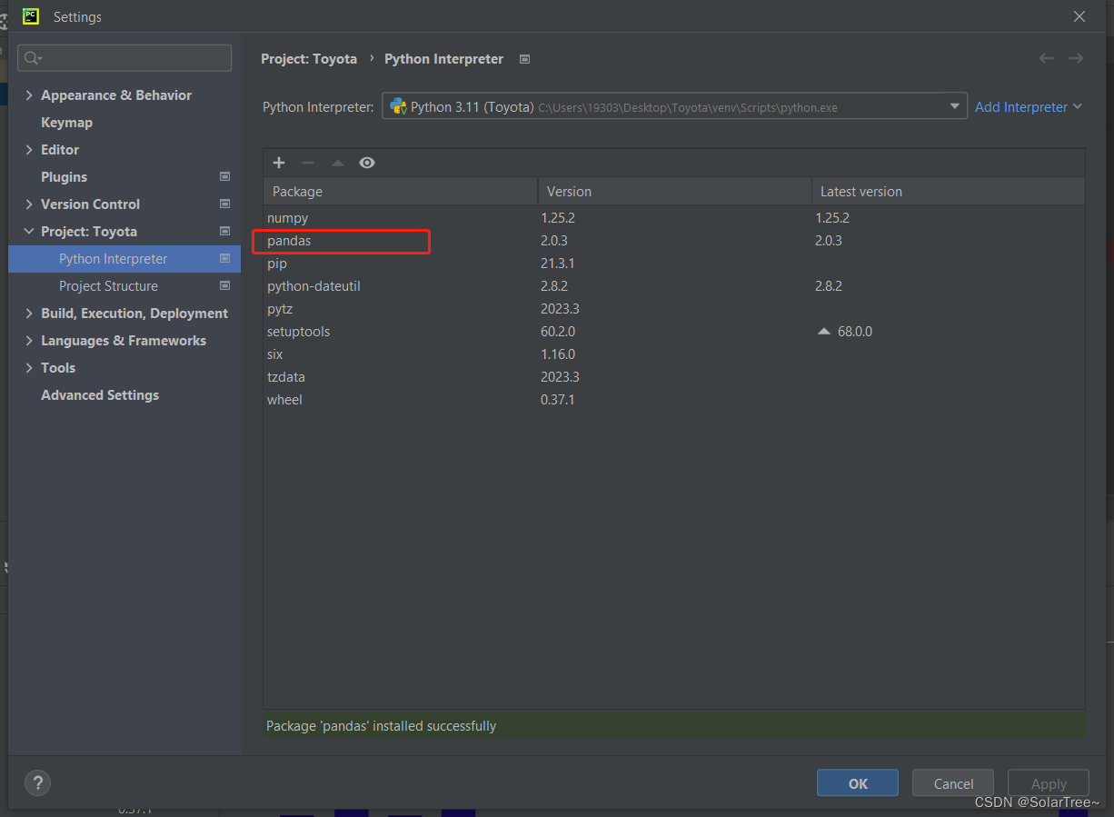Click the project icon next to Plugins
Viewport: 1114px width, 817px height.
224,176
